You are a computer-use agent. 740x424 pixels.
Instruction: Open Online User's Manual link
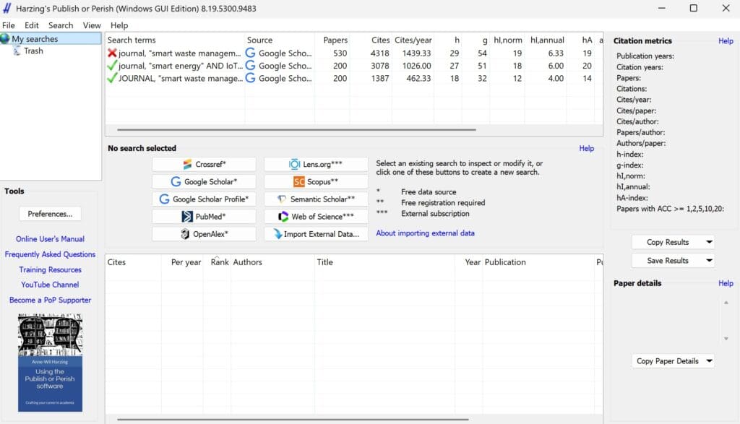click(50, 239)
